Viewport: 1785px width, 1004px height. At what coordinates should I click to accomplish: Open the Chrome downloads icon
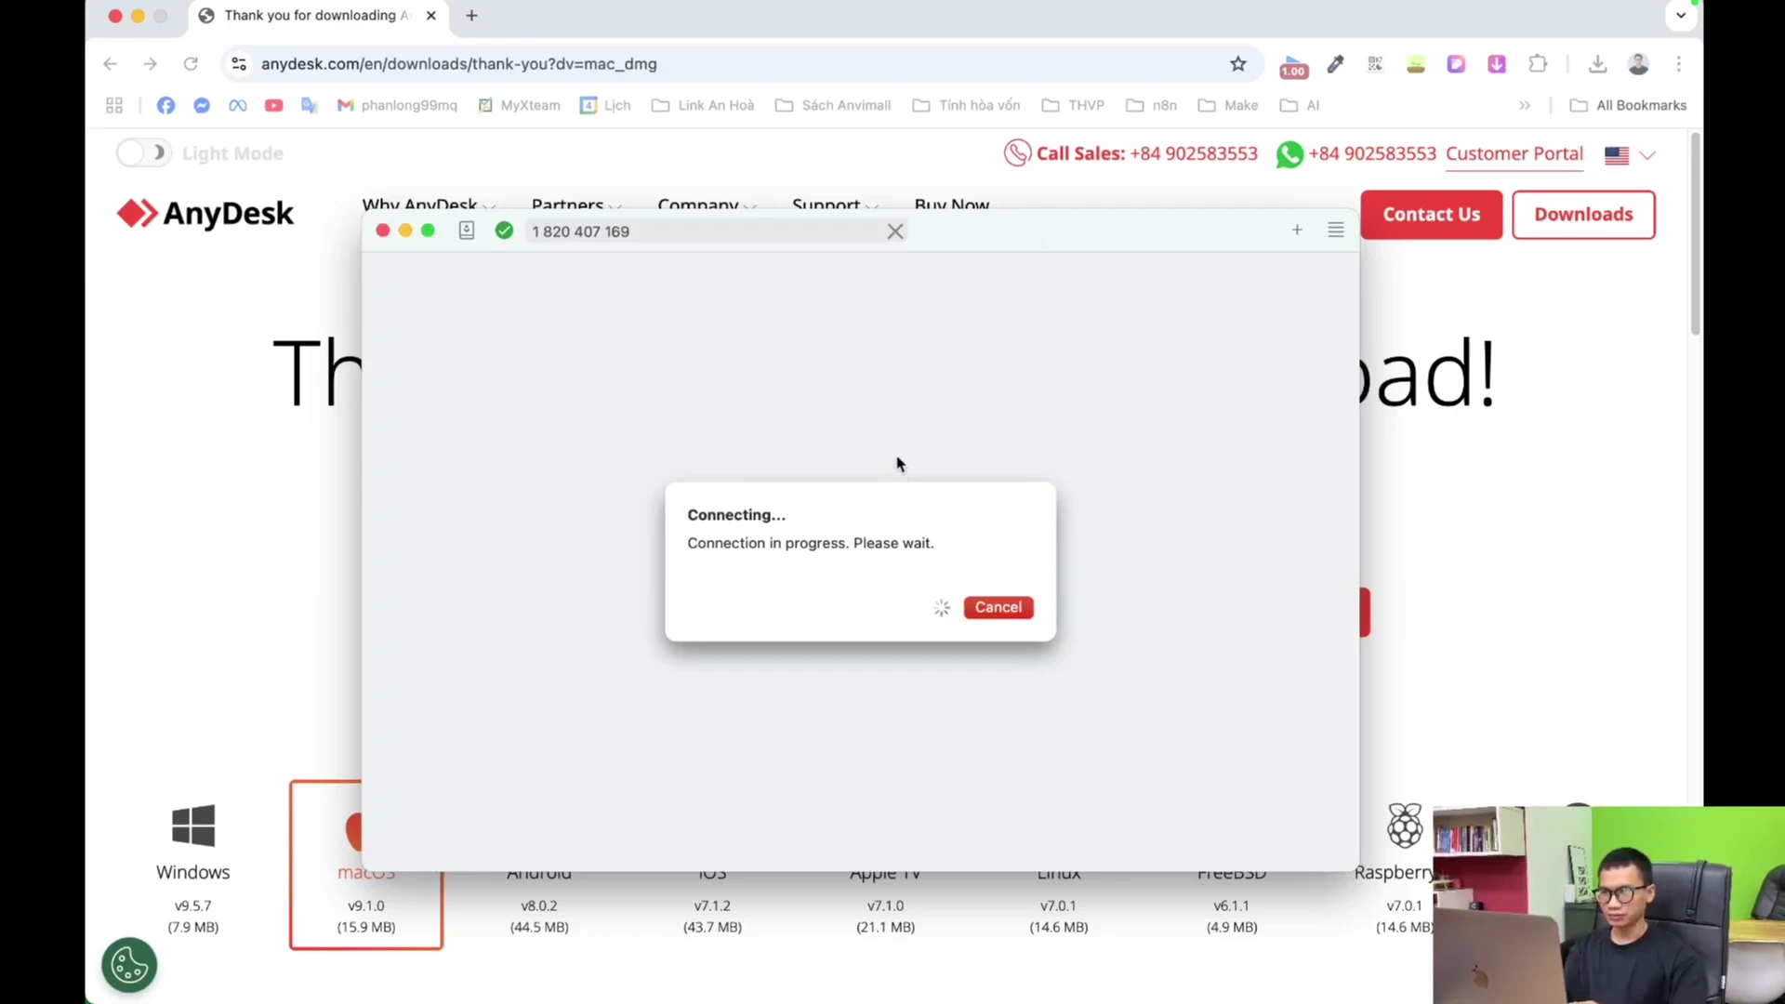tap(1597, 64)
